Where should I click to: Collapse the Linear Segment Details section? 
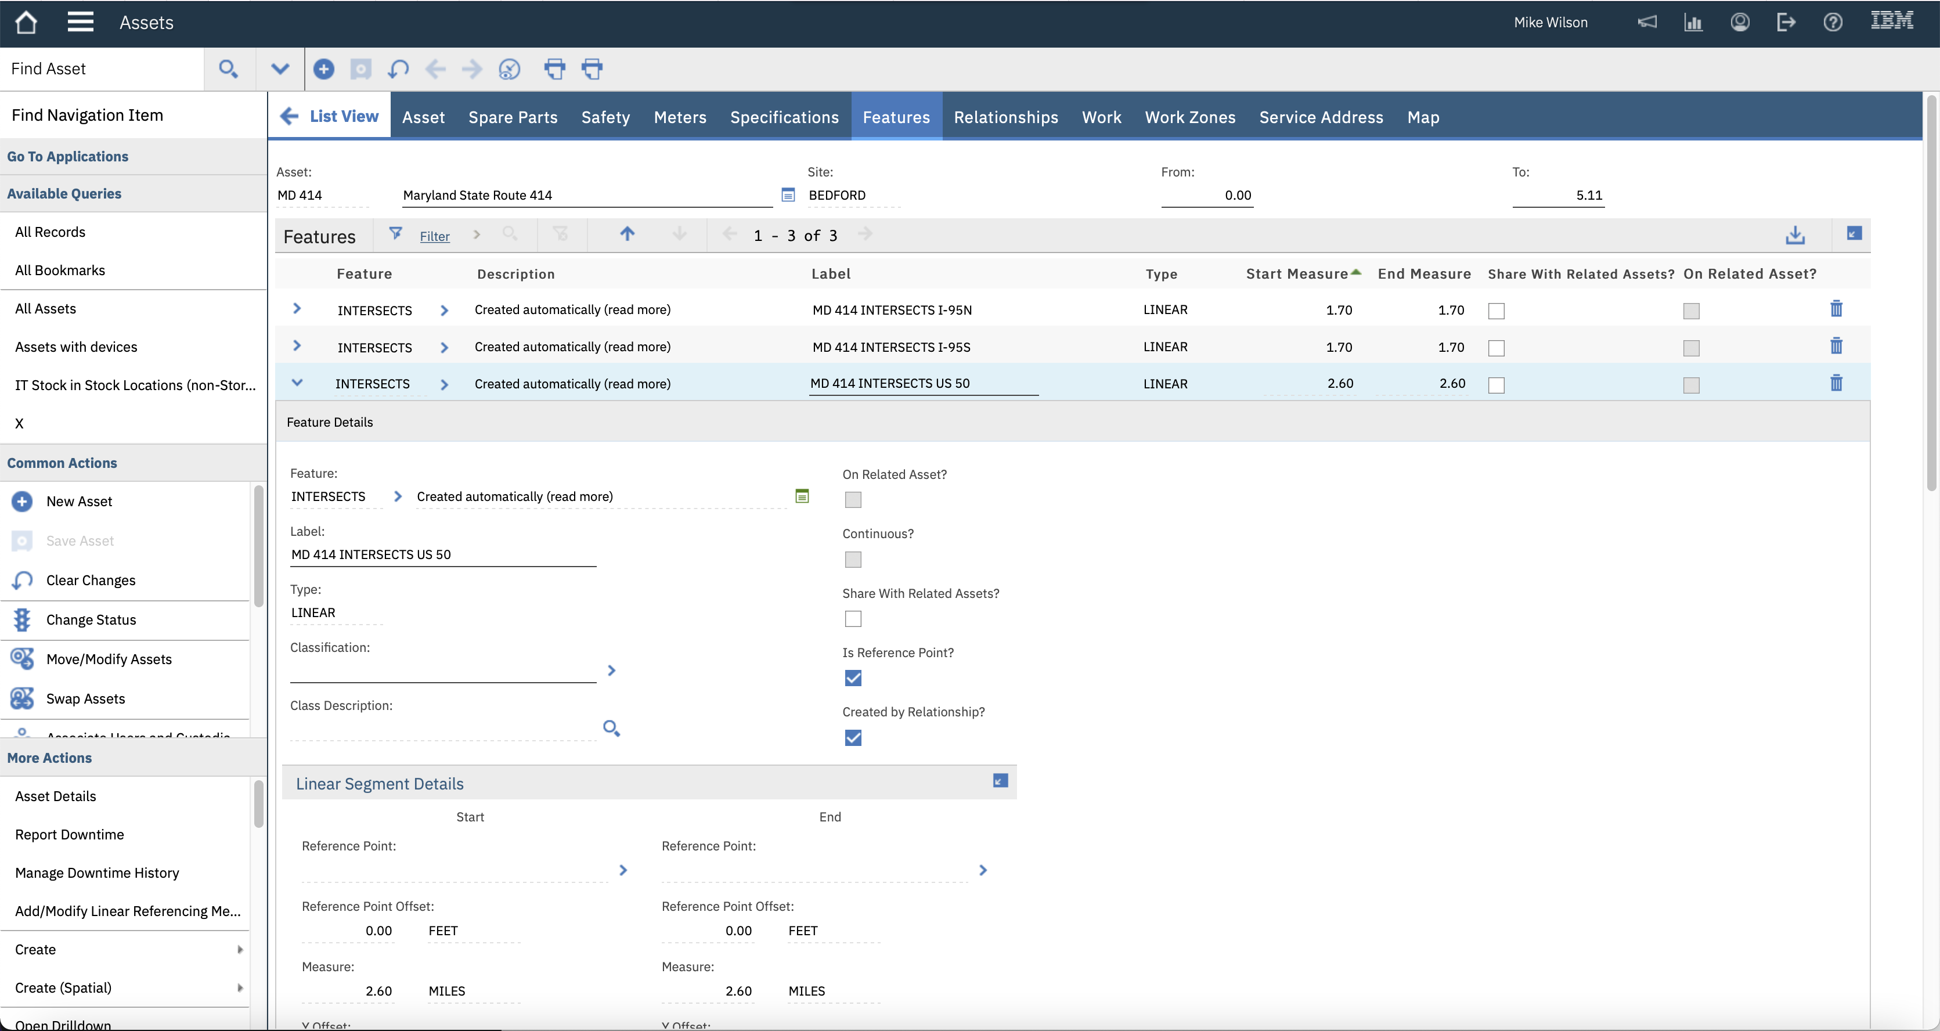[1000, 781]
